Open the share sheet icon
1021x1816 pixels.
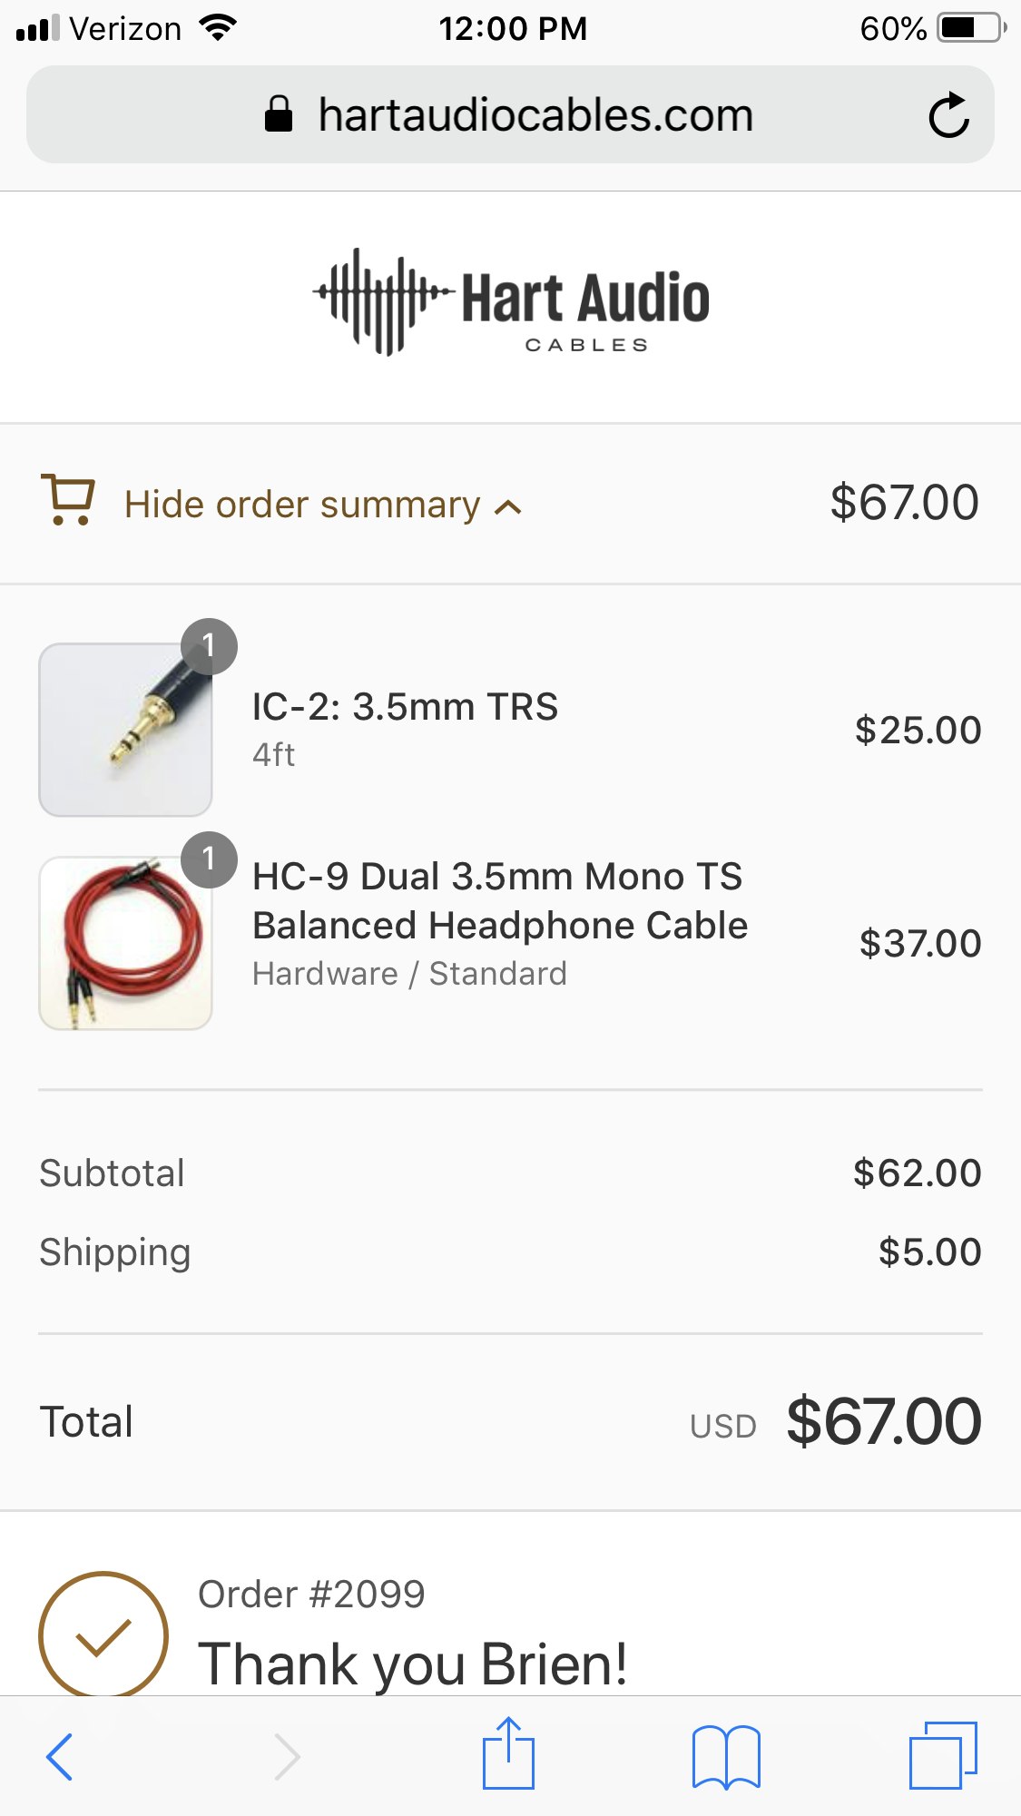click(x=508, y=1753)
